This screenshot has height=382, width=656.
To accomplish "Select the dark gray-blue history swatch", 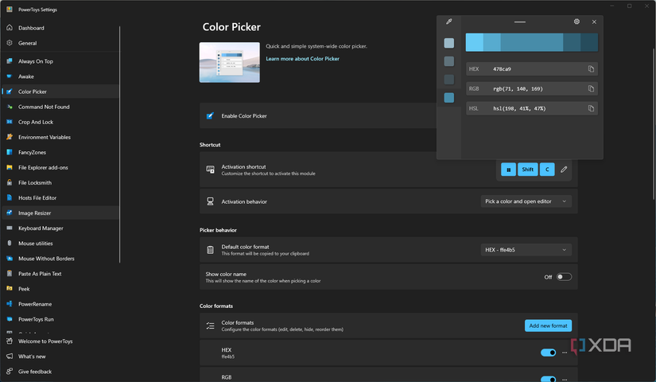I will (x=449, y=79).
